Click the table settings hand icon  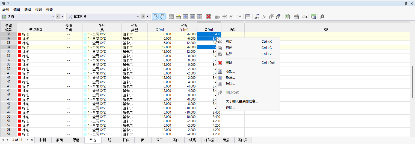[296, 17]
